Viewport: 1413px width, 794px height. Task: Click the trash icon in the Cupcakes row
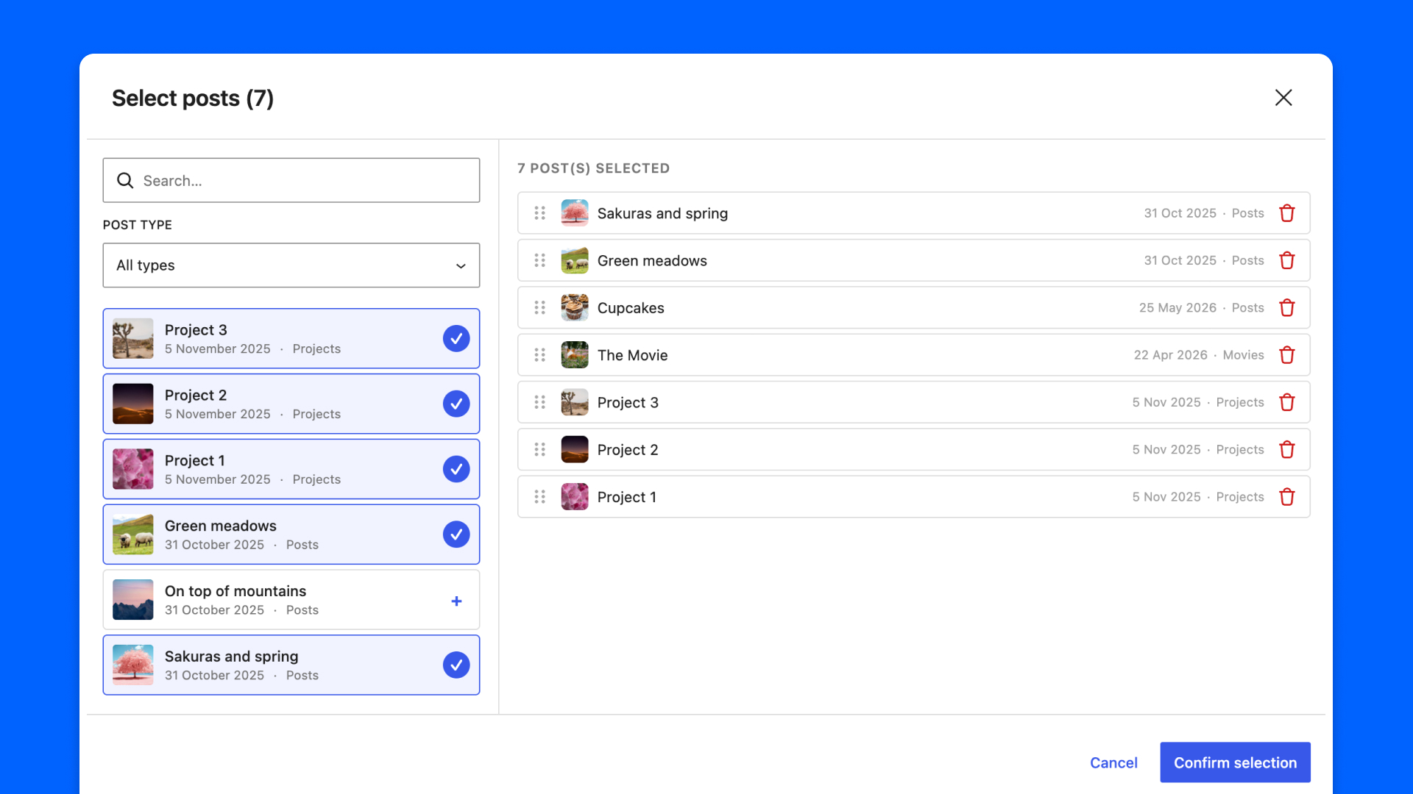click(1286, 307)
